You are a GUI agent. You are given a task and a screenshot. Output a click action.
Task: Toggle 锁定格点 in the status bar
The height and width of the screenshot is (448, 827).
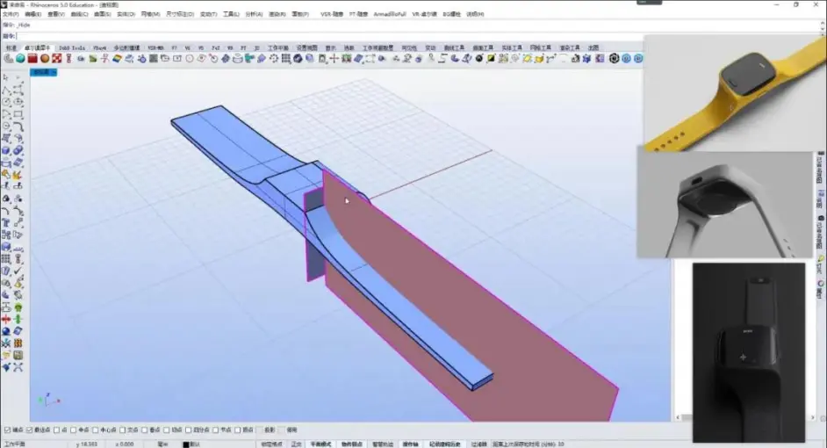271,444
